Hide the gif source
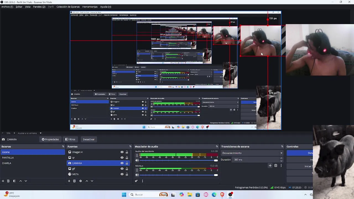The height and width of the screenshot is (199, 354). [122, 169]
